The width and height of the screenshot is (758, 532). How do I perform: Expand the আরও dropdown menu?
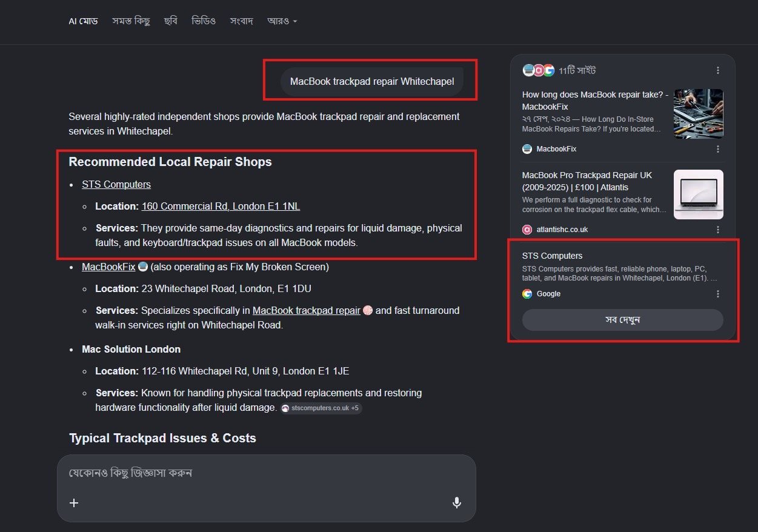(x=282, y=21)
